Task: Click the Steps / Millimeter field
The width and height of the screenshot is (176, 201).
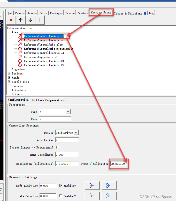Action: (x=119, y=164)
